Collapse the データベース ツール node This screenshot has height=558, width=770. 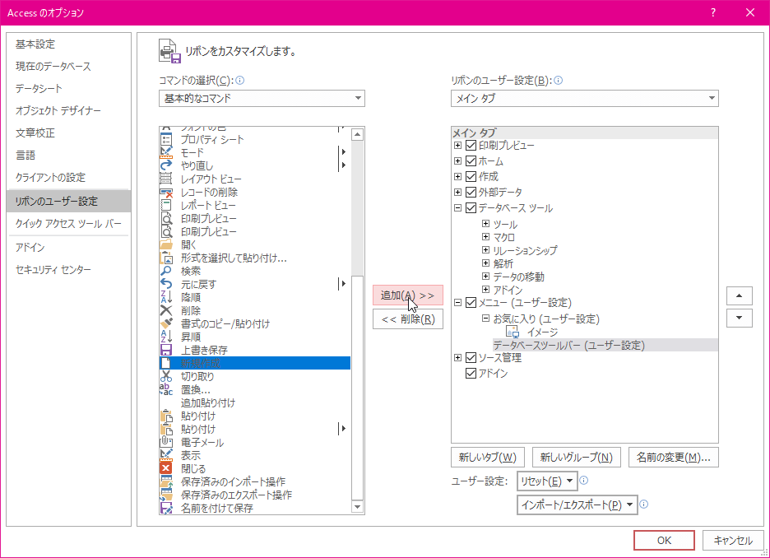[x=457, y=207]
